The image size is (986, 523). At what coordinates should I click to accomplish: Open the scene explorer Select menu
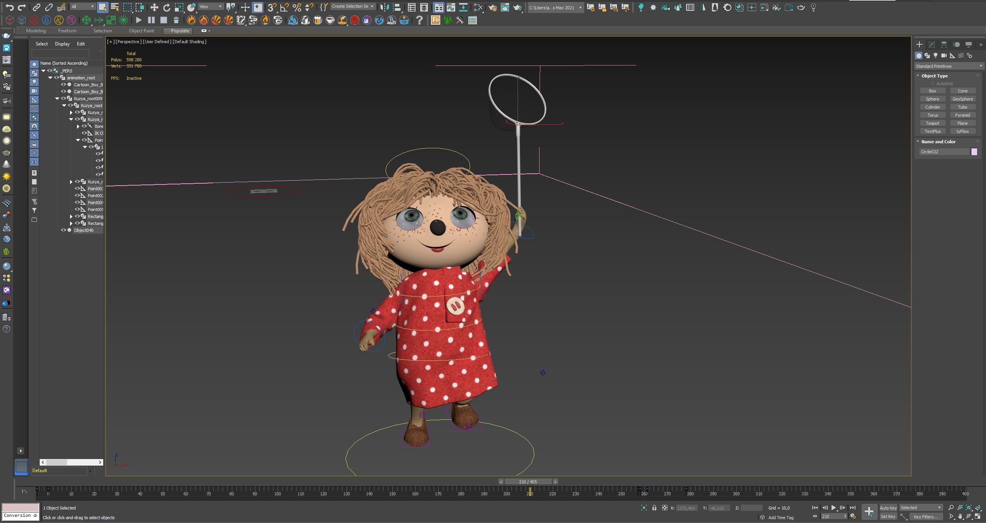(42, 44)
